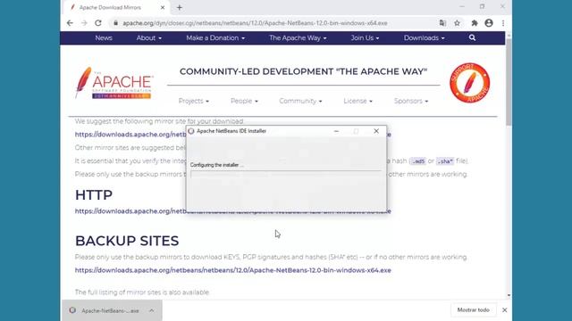
Task: Open the Chrome three-dot menu
Action: pos(503,23)
